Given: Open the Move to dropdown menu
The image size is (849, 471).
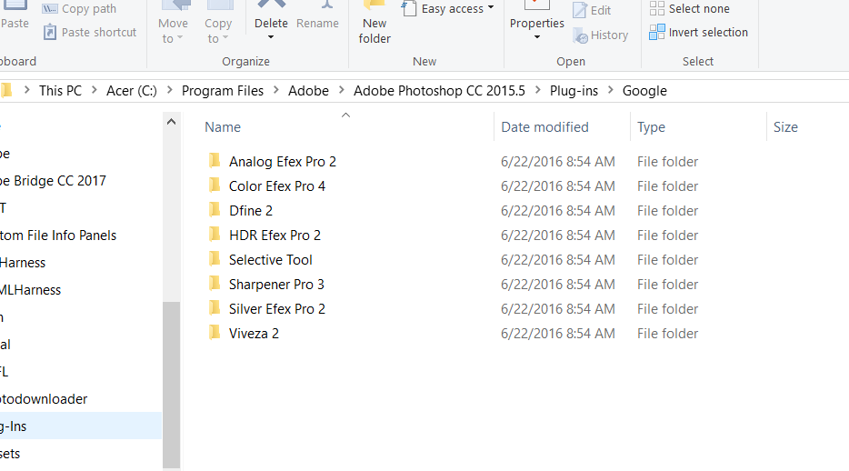Looking at the screenshot, I should [x=173, y=31].
